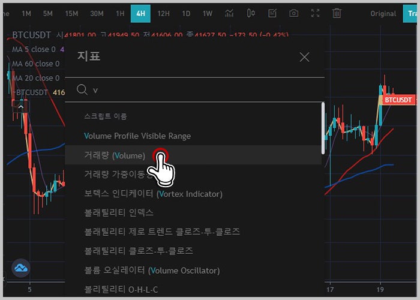
Task: Select the 1W timeframe
Action: click(x=208, y=13)
